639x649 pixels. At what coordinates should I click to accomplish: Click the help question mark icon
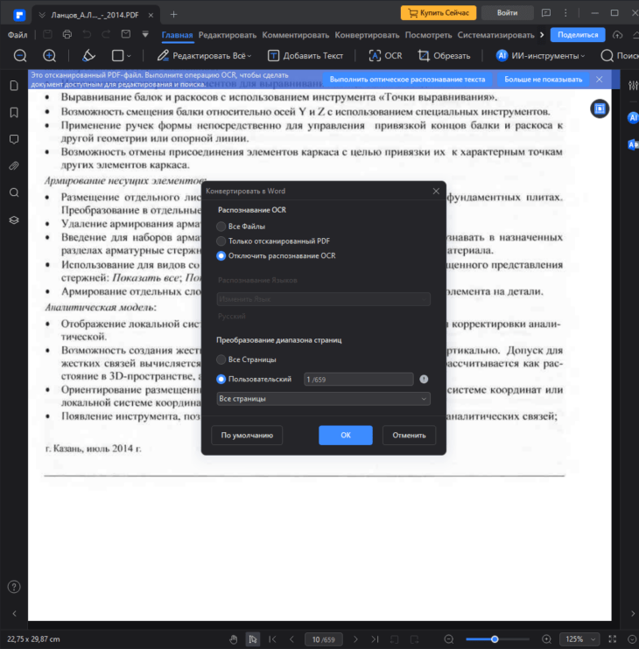14,587
